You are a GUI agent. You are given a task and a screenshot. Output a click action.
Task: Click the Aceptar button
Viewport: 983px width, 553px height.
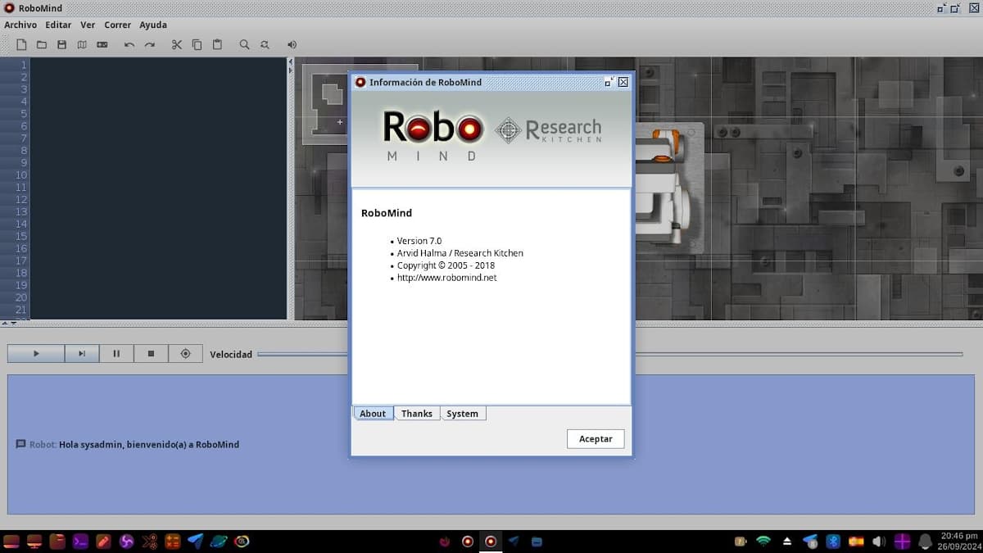[596, 439]
